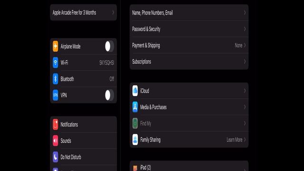Screen dimensions: 304x171
Task: Tap the Airplane Mode orange icon
Action: pyautogui.click(x=55, y=46)
